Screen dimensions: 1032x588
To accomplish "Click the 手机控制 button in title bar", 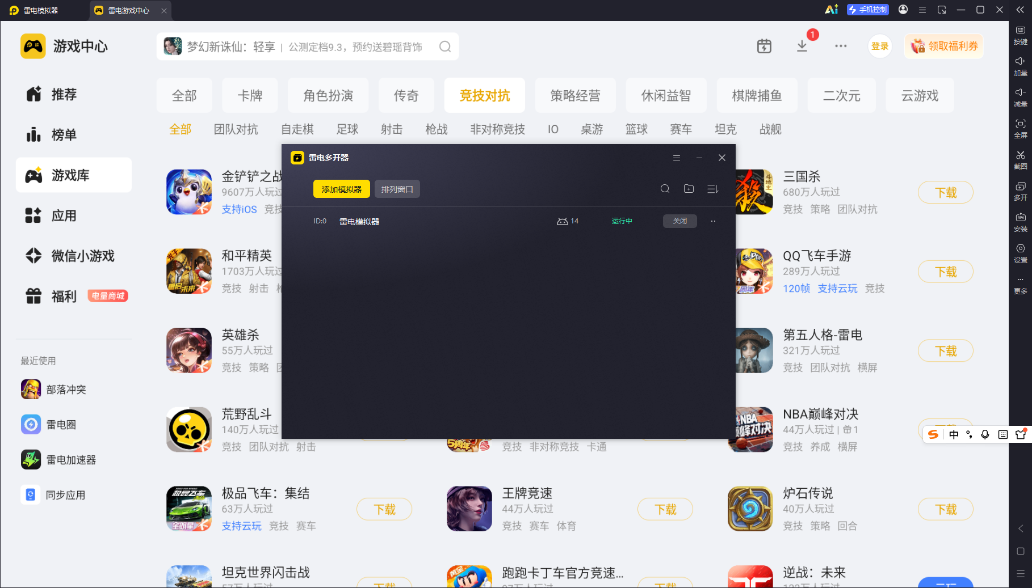I will [x=867, y=10].
